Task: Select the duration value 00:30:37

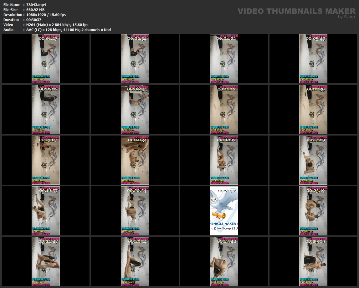Action: [x=34, y=20]
